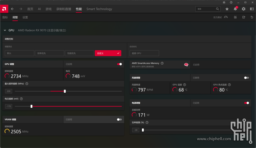Click the bug report icon
This screenshot has height=148, width=256.
pos(224,2)
